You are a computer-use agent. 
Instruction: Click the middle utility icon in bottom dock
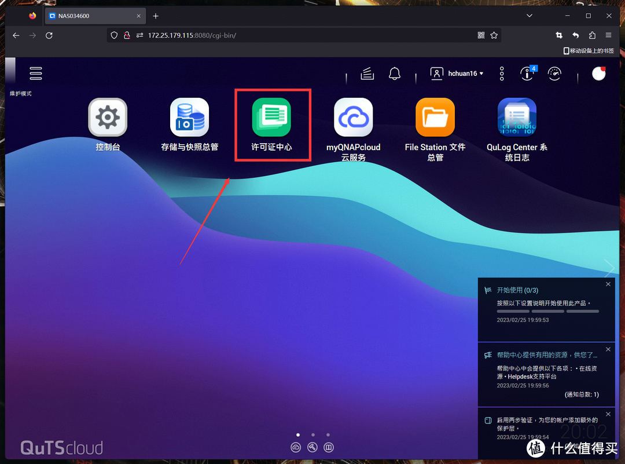pyautogui.click(x=312, y=448)
